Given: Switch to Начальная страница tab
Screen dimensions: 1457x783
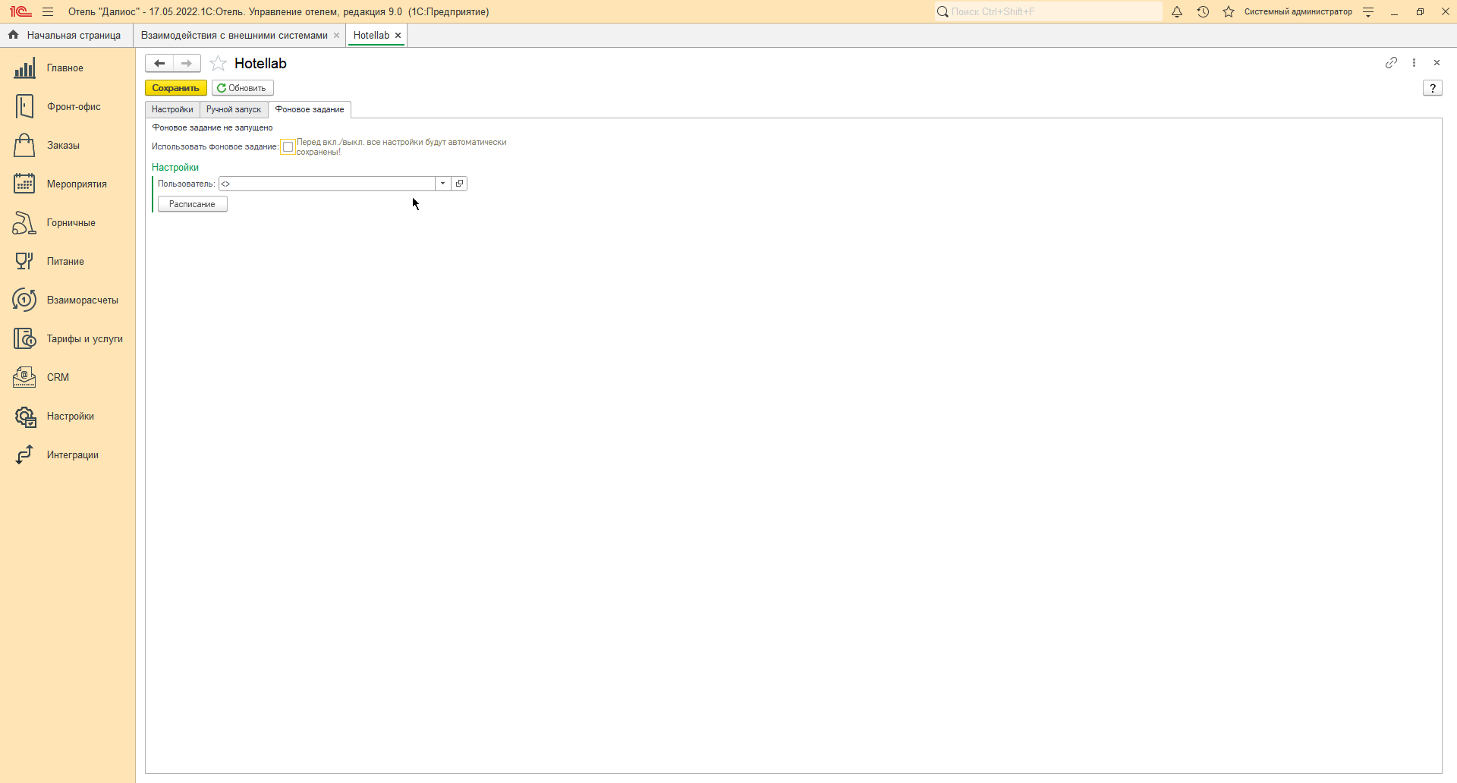Looking at the screenshot, I should pos(66,36).
